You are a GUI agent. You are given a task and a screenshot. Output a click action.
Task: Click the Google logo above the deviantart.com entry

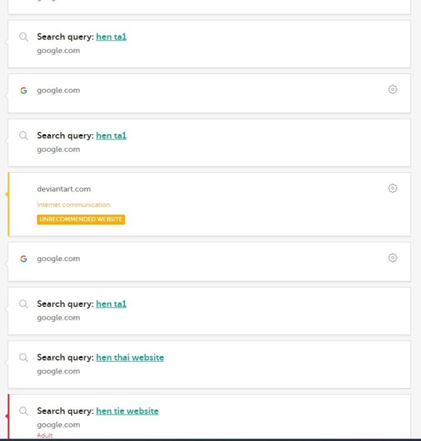tap(24, 91)
